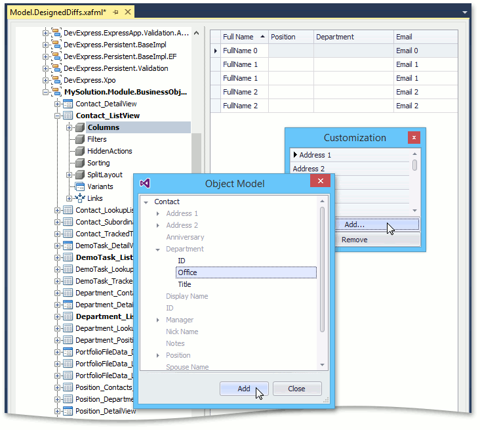Viewport: 480px width, 430px height.
Task: Click the DevExpress.ExpressApp.Validation module icon
Action: (x=56, y=32)
